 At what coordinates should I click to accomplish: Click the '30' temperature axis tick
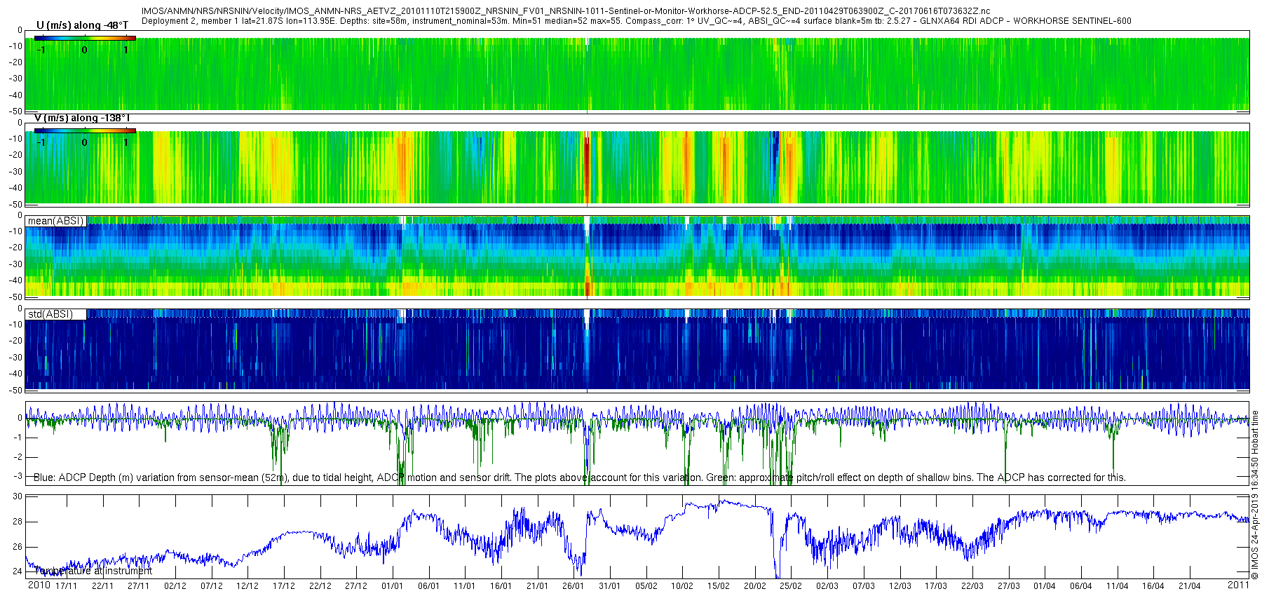click(x=18, y=496)
